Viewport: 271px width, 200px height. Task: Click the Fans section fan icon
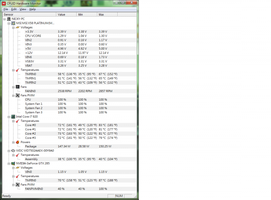click(x=17, y=87)
